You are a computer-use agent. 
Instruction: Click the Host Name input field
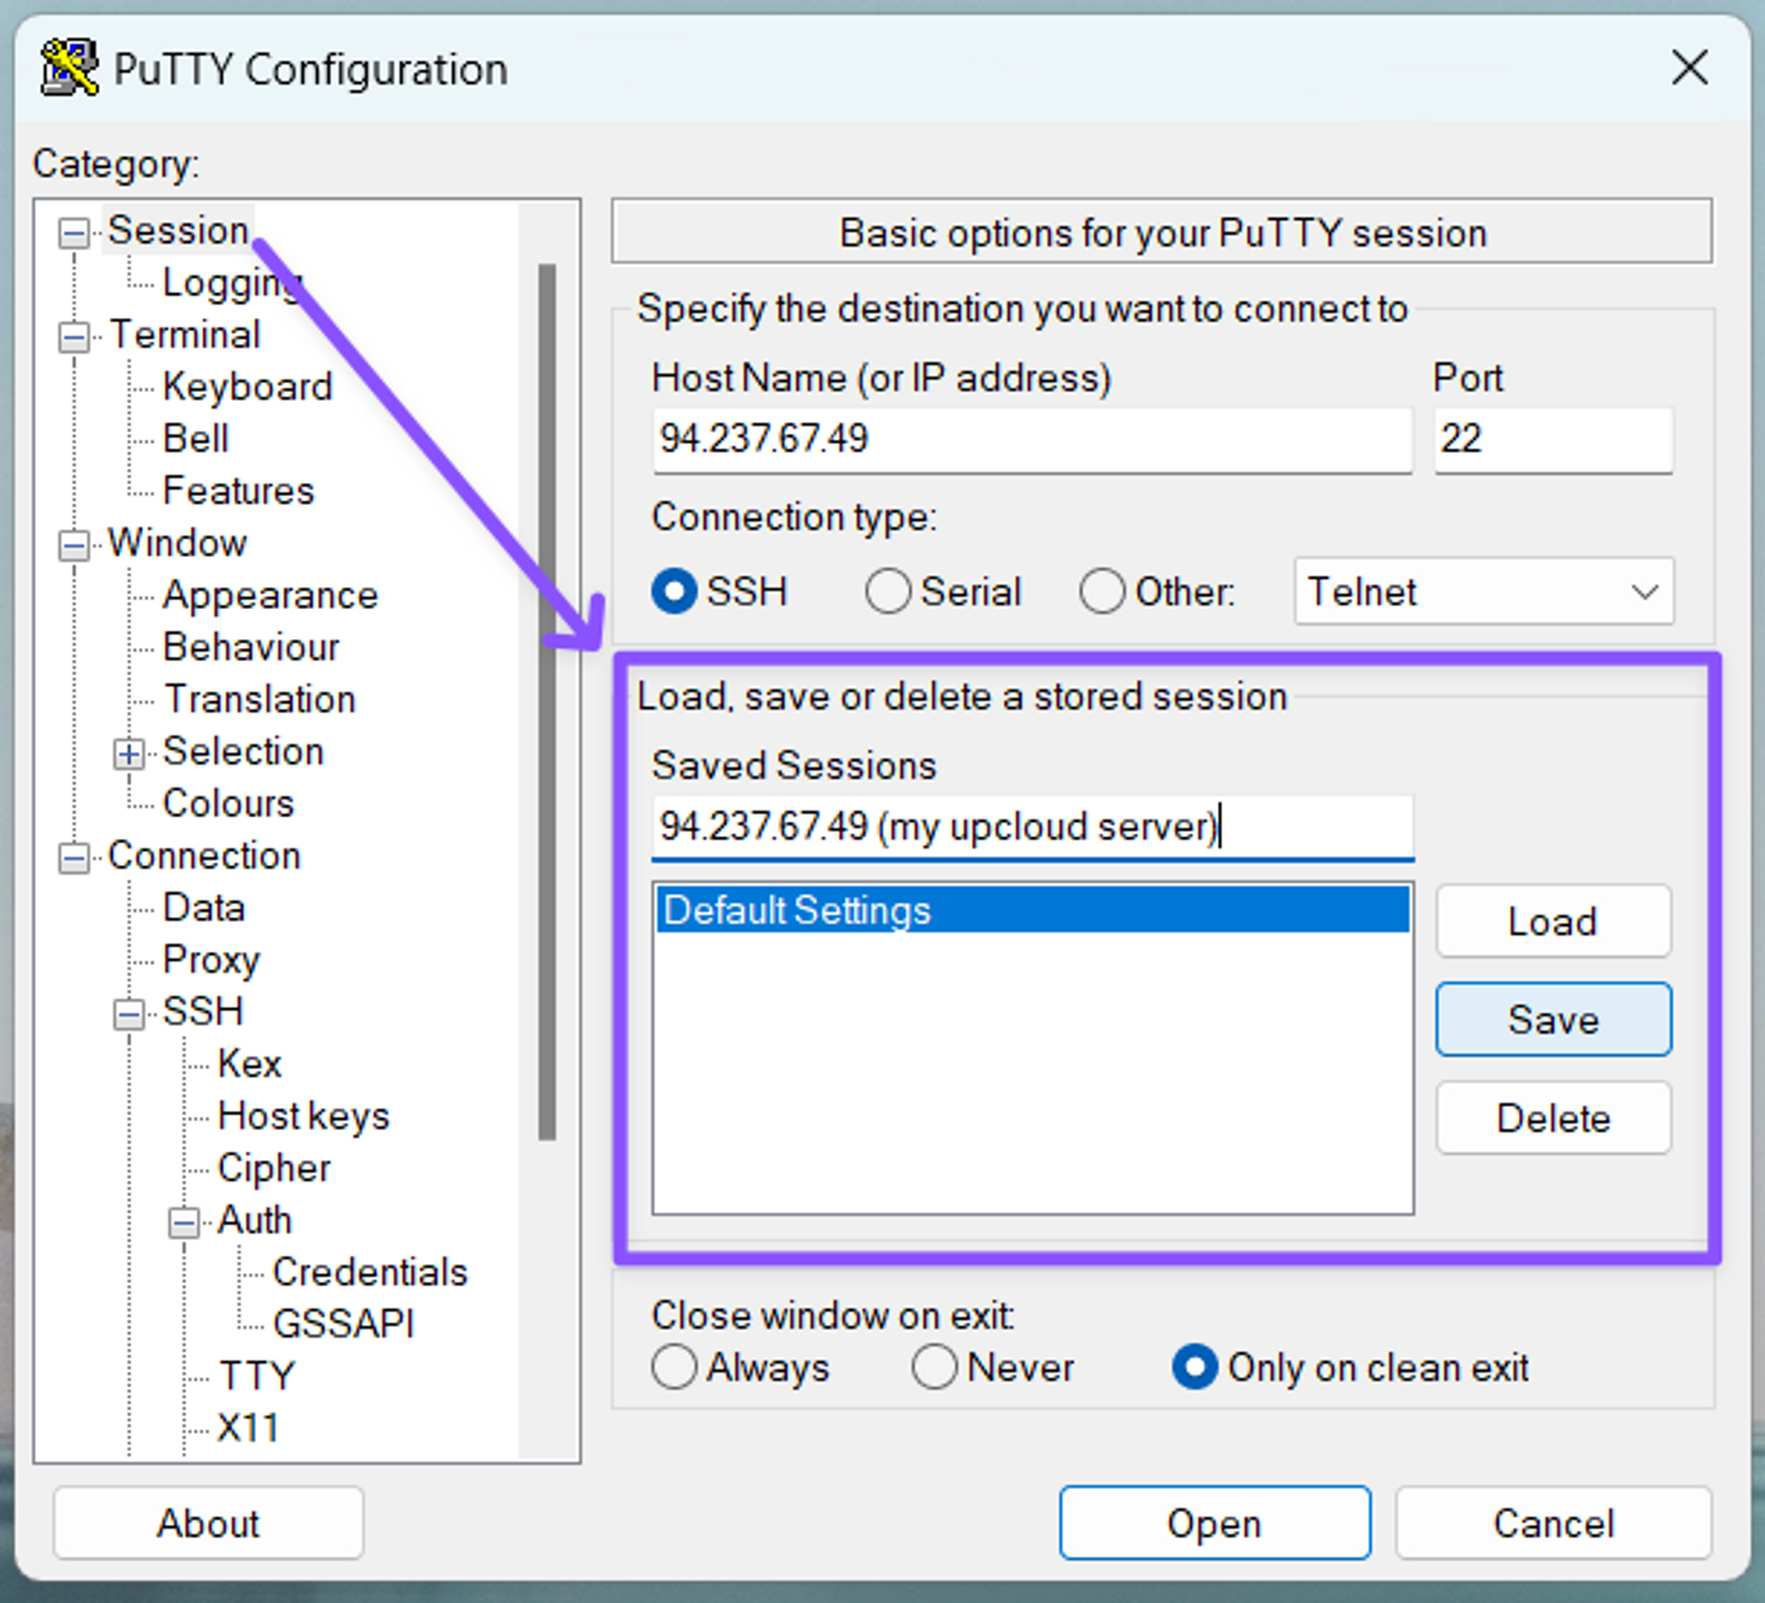[x=1031, y=439]
